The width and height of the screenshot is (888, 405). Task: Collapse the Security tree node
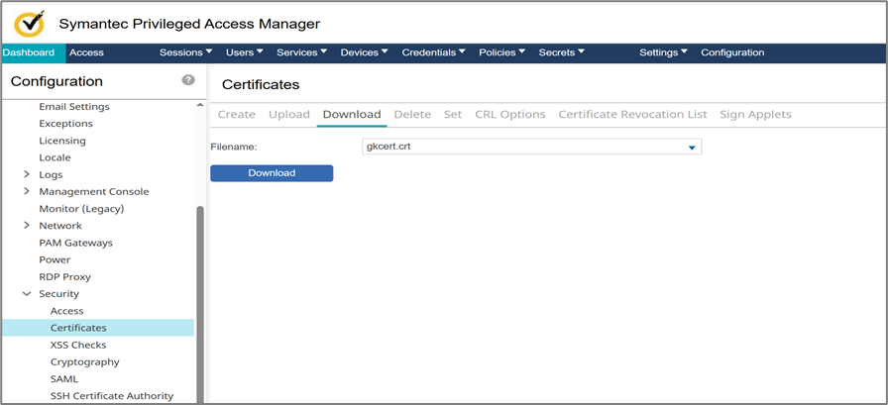[27, 294]
